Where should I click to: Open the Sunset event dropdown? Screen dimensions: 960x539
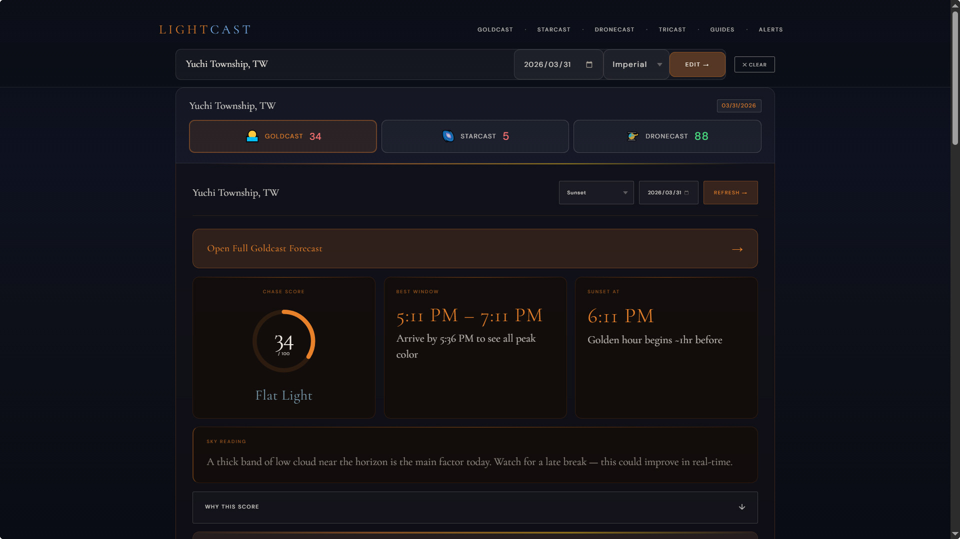[x=596, y=193]
